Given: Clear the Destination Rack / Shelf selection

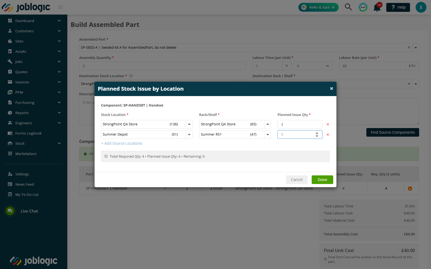Looking at the screenshot, I should point(409,84).
